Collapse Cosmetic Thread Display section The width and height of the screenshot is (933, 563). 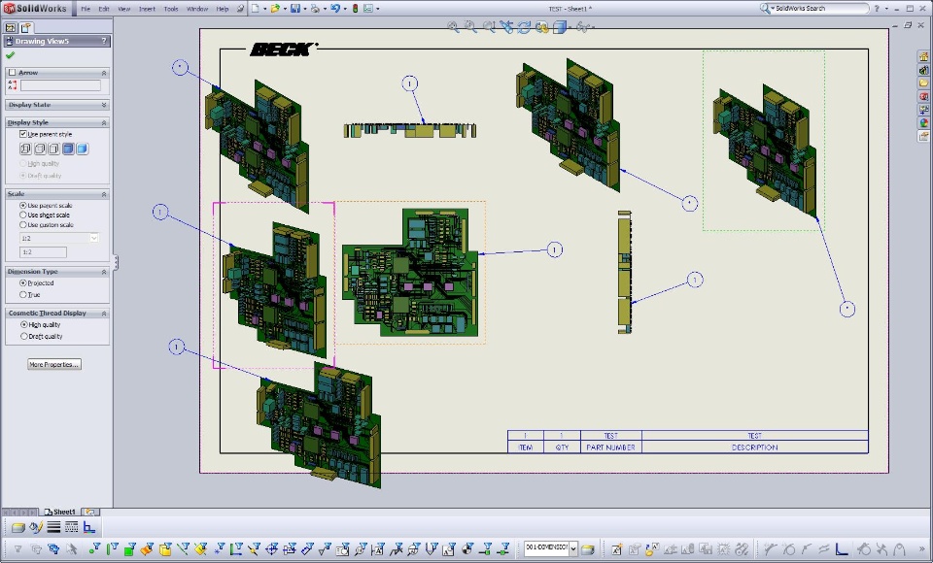click(104, 314)
